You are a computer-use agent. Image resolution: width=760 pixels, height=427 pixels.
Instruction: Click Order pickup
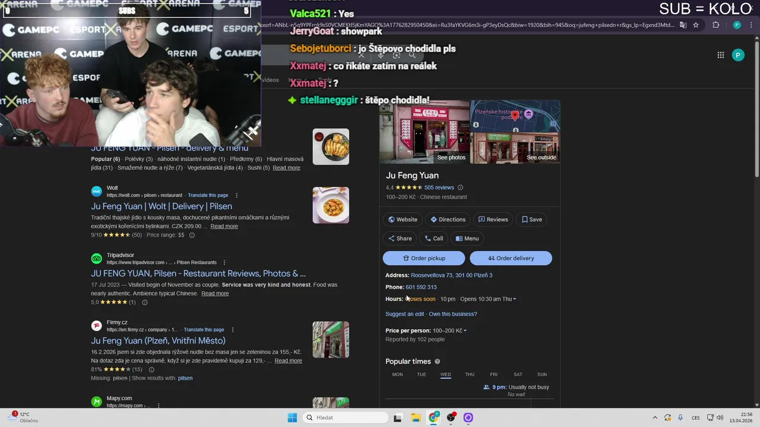click(x=424, y=258)
